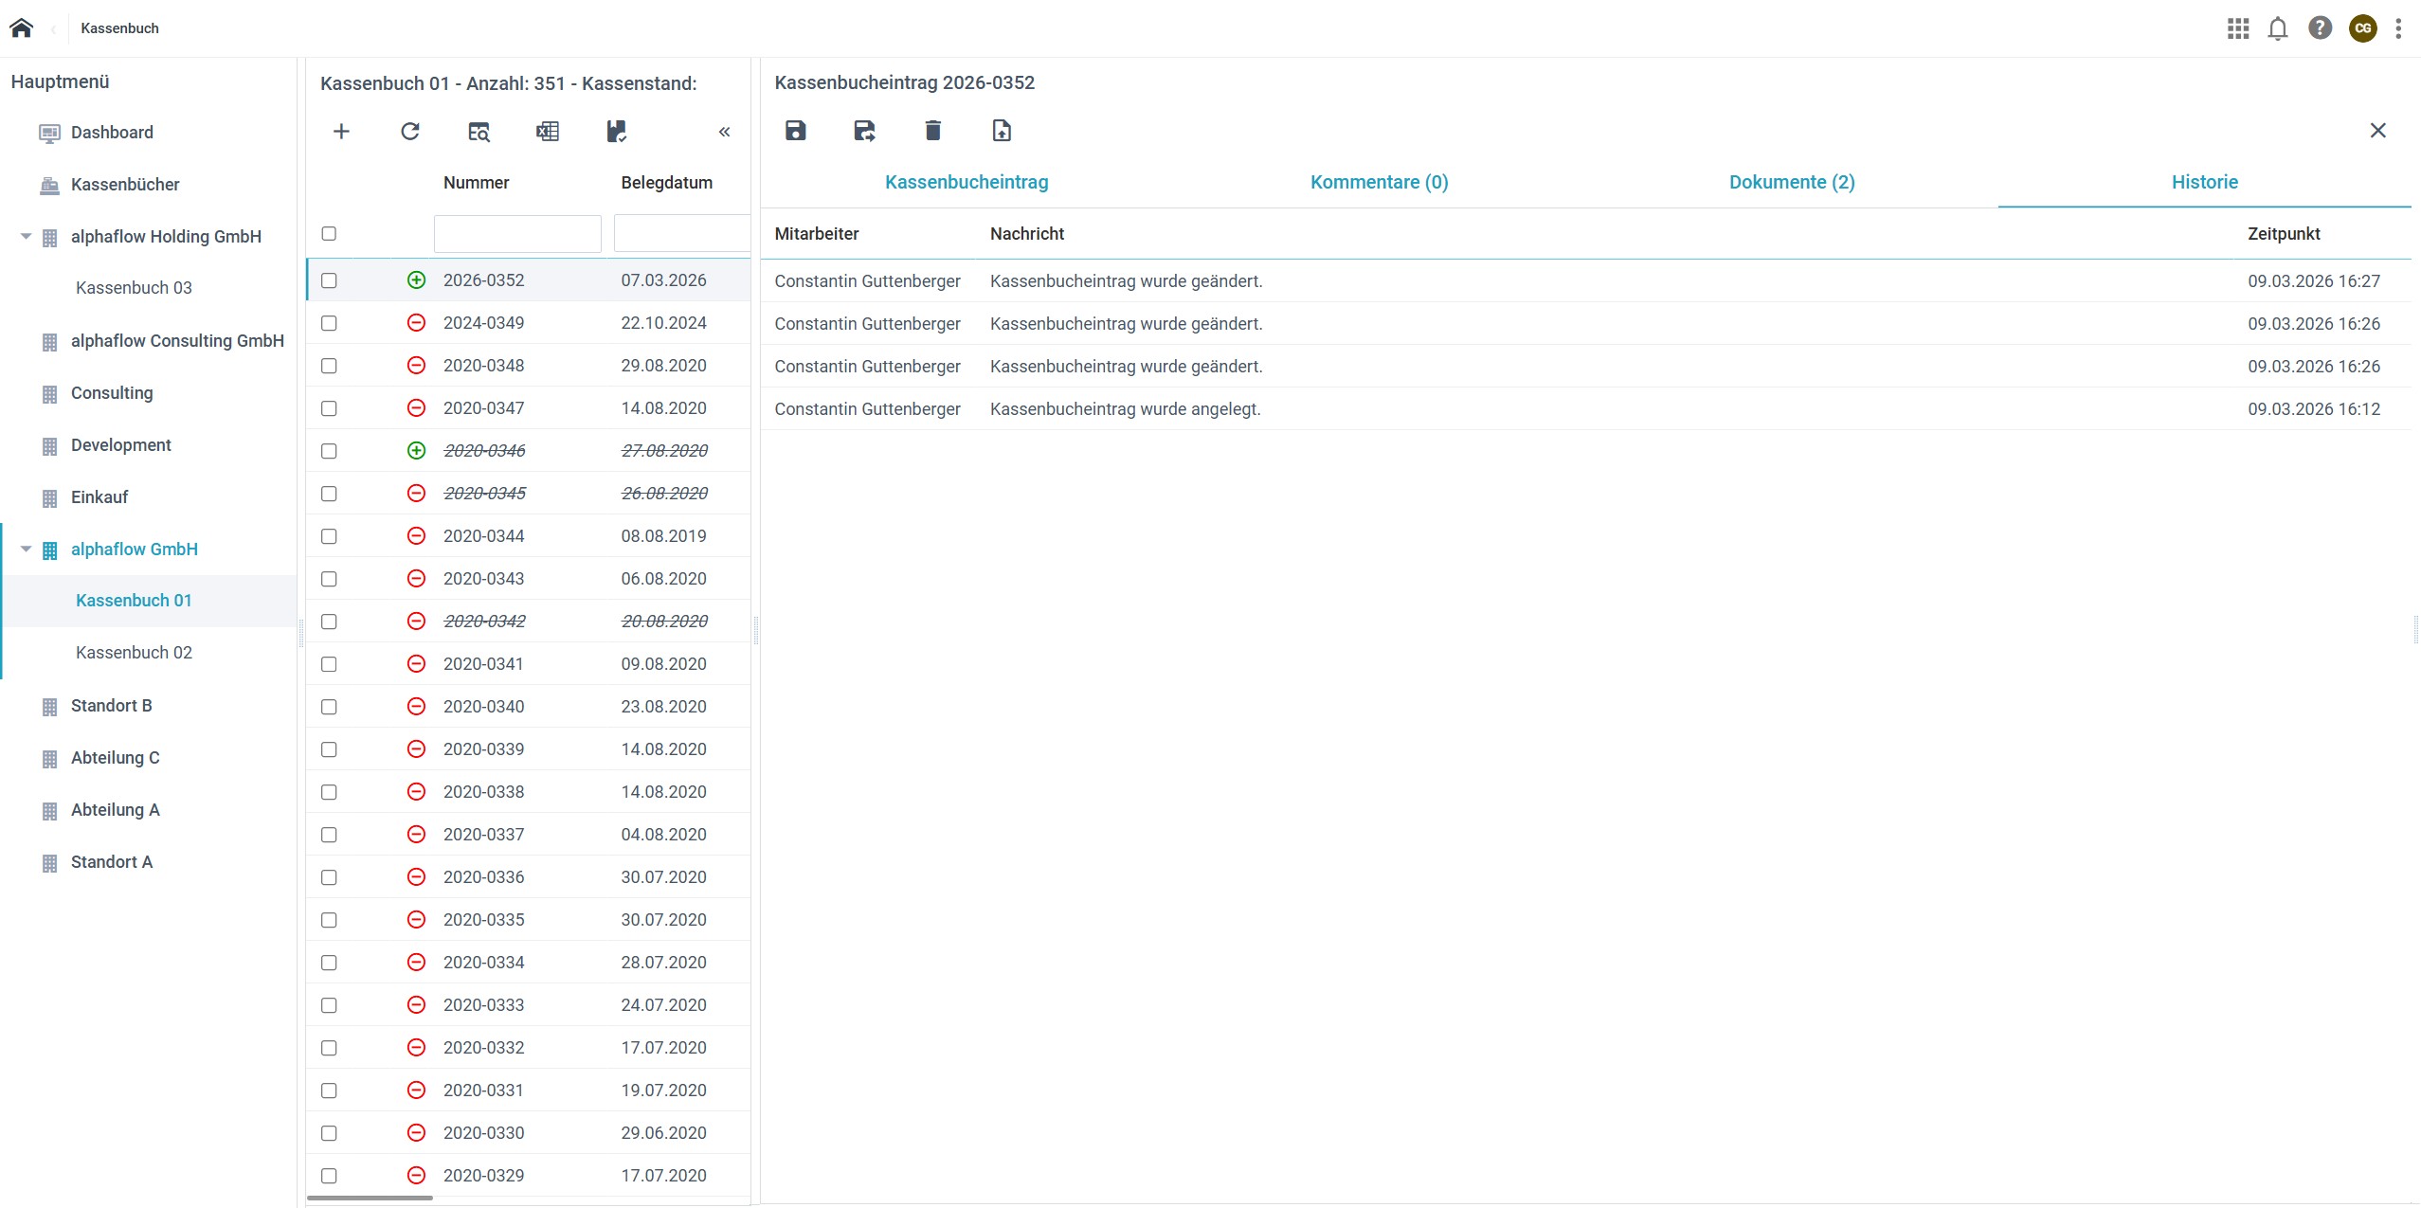Open the Kommentare (0) tab
Viewport: 2421px width, 1208px height.
[1379, 182]
